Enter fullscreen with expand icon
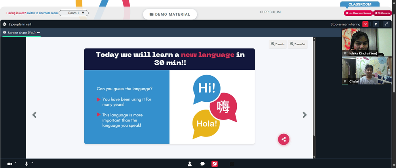 [x=386, y=24]
